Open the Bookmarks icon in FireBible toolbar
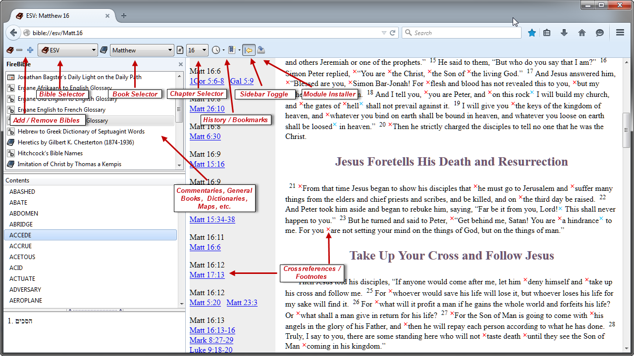 coord(231,50)
